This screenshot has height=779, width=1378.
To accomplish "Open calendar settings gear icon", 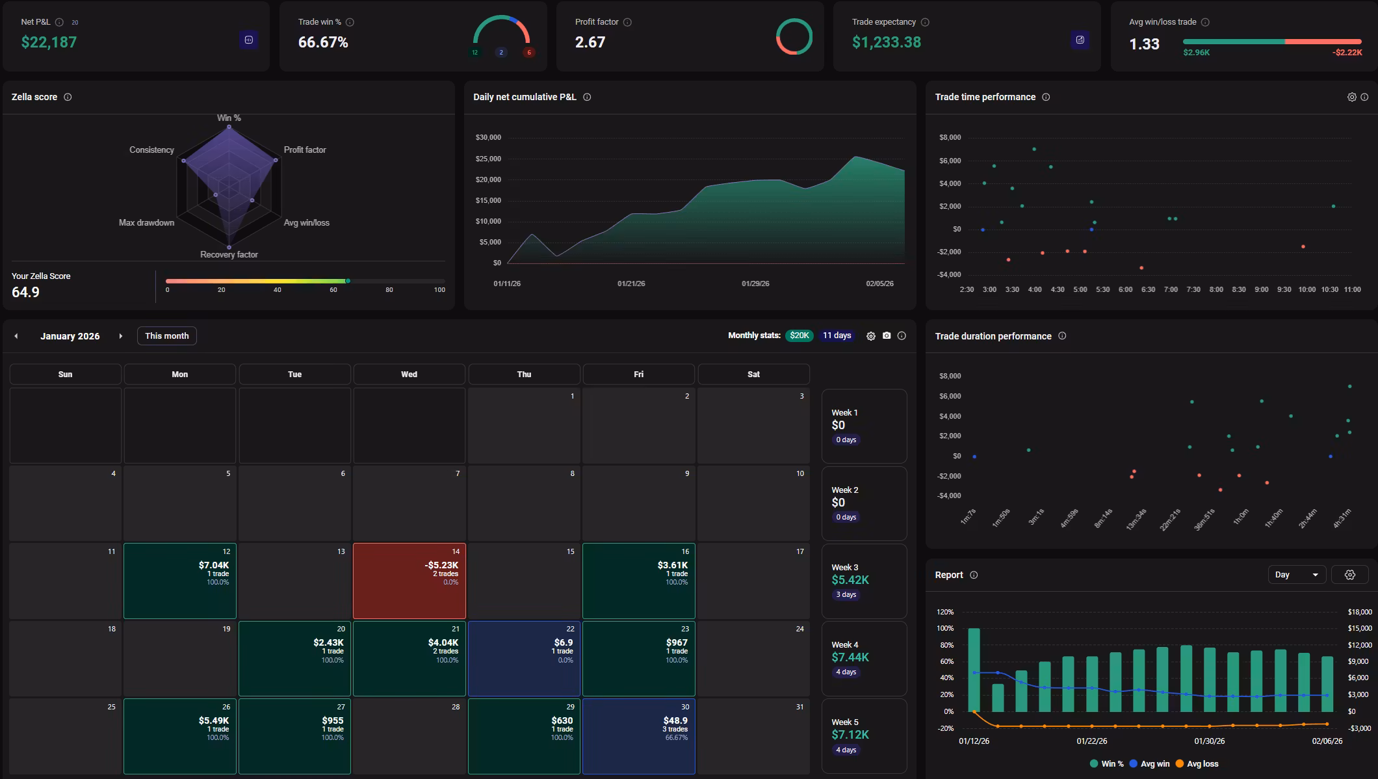I will (871, 336).
